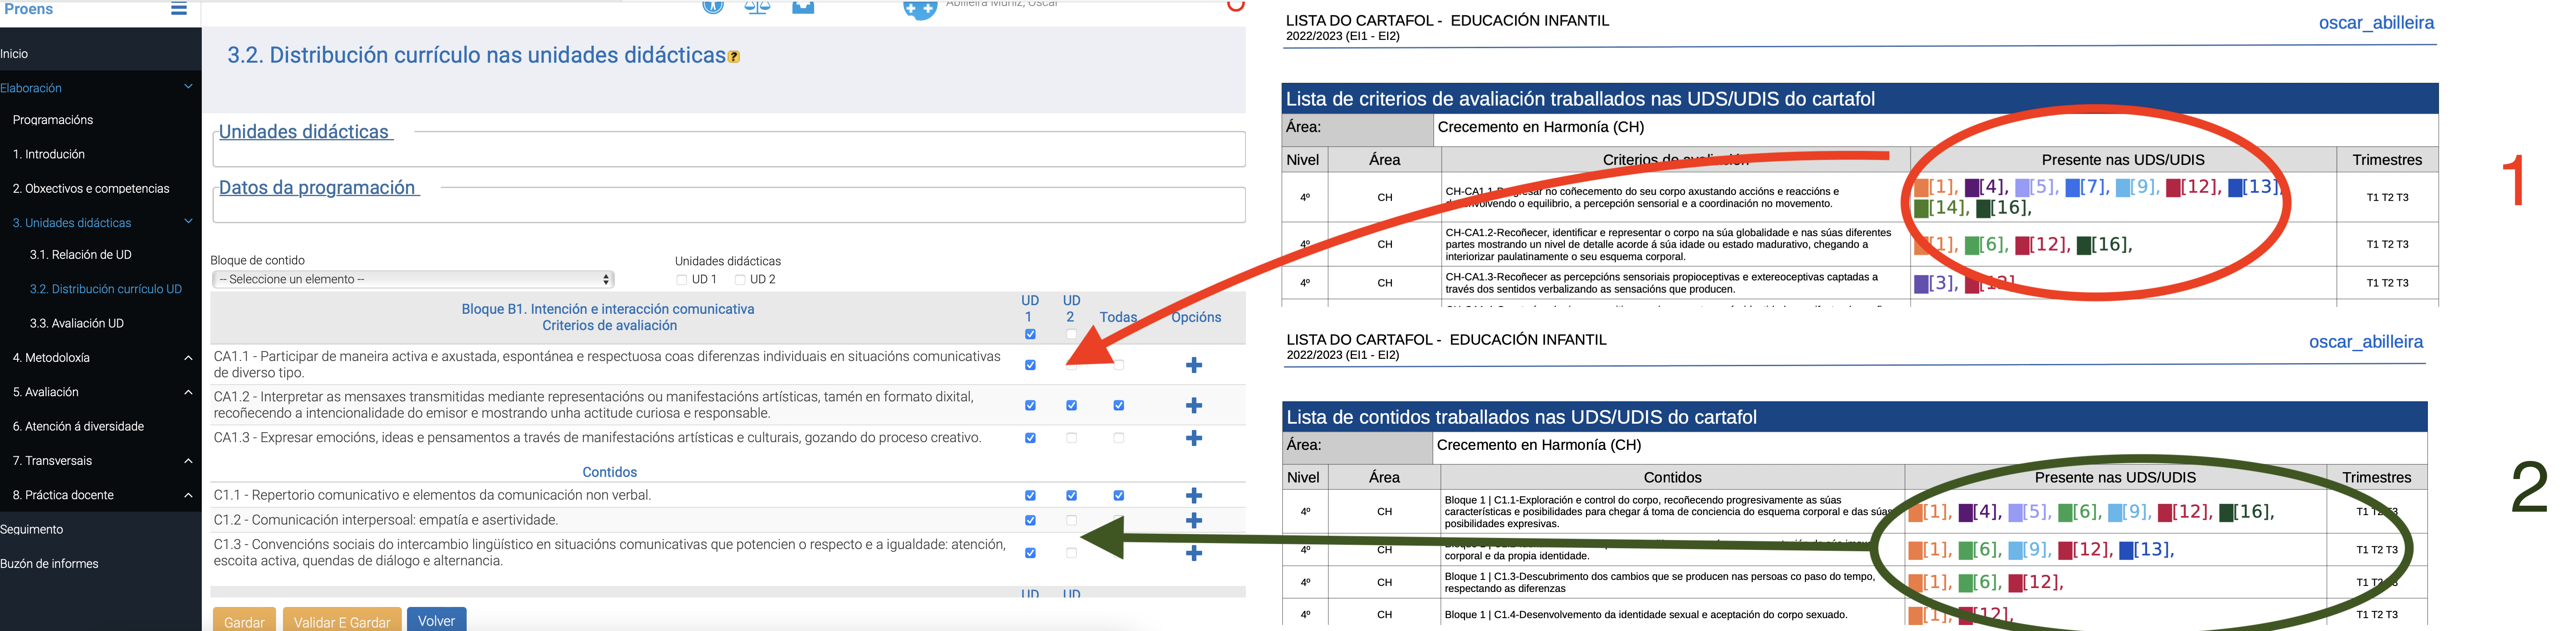Click the oscar_abilleira link in the criterios list
2576x631 pixels.
point(2376,23)
